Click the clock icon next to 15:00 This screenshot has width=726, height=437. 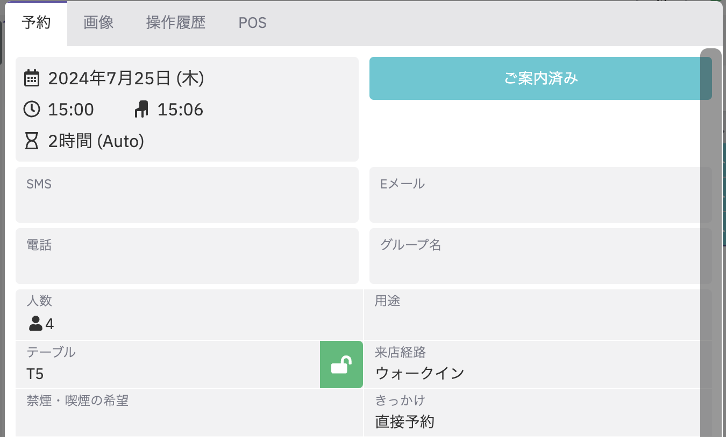pos(32,110)
